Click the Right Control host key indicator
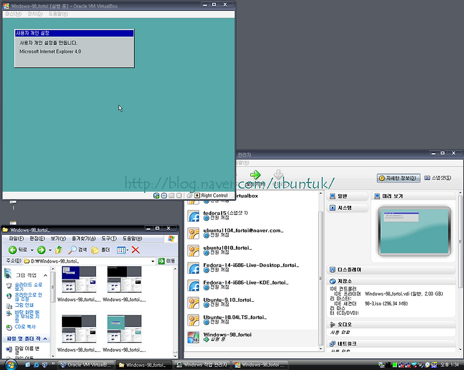This screenshot has height=370, width=464. coord(211,196)
